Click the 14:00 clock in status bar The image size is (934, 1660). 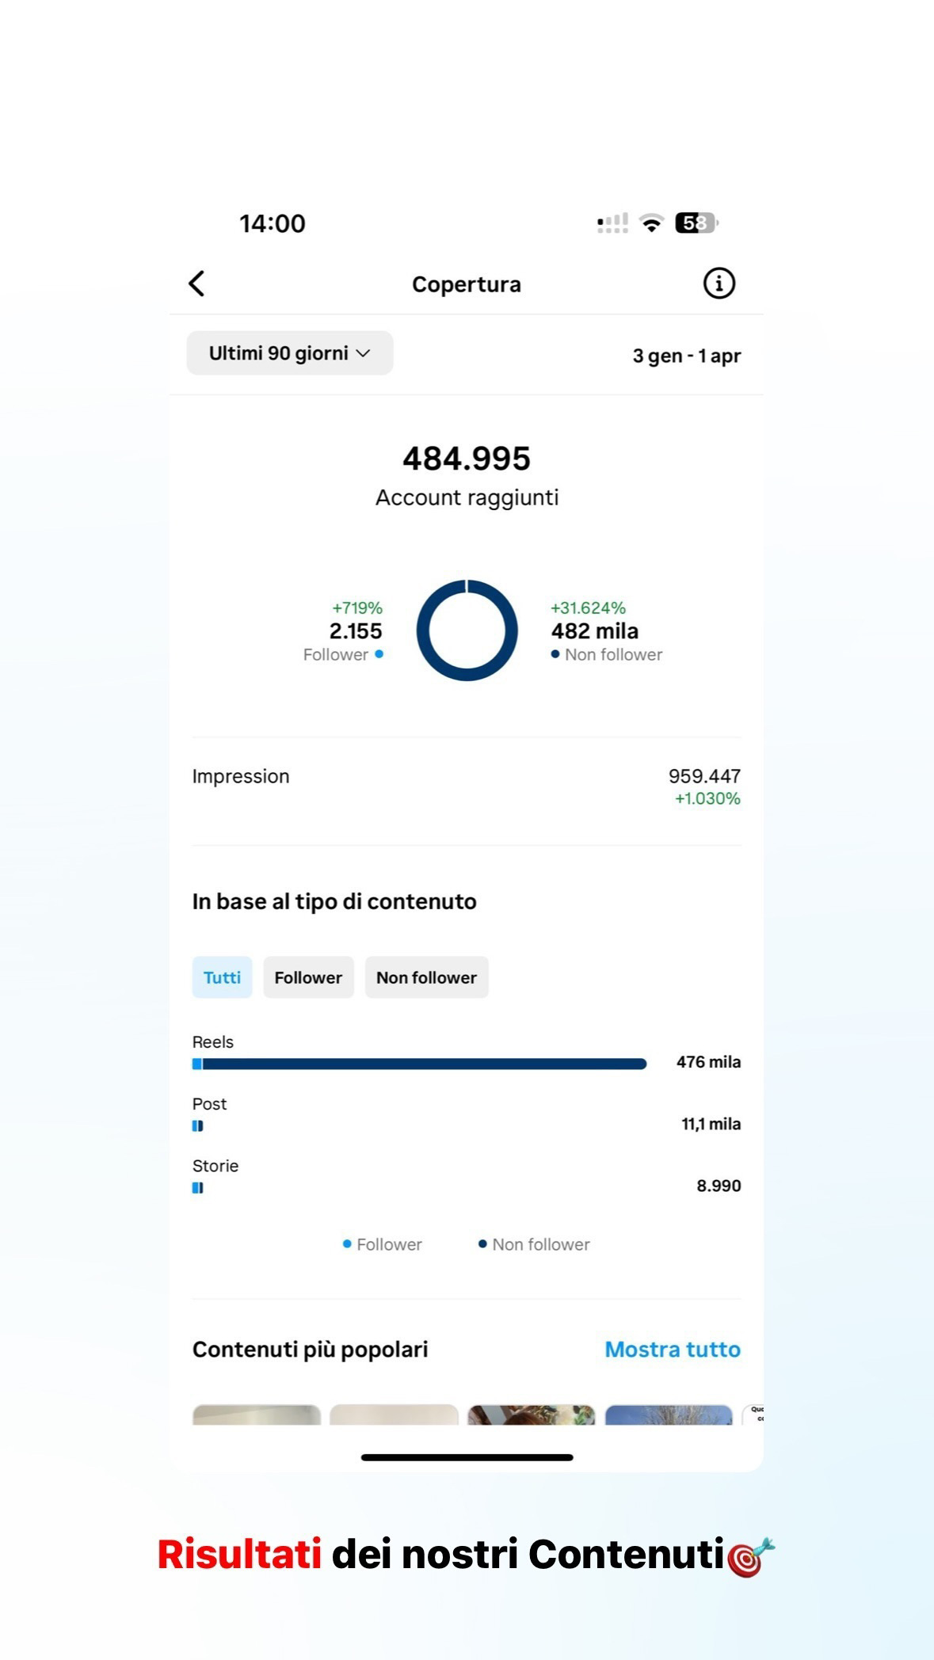point(273,223)
